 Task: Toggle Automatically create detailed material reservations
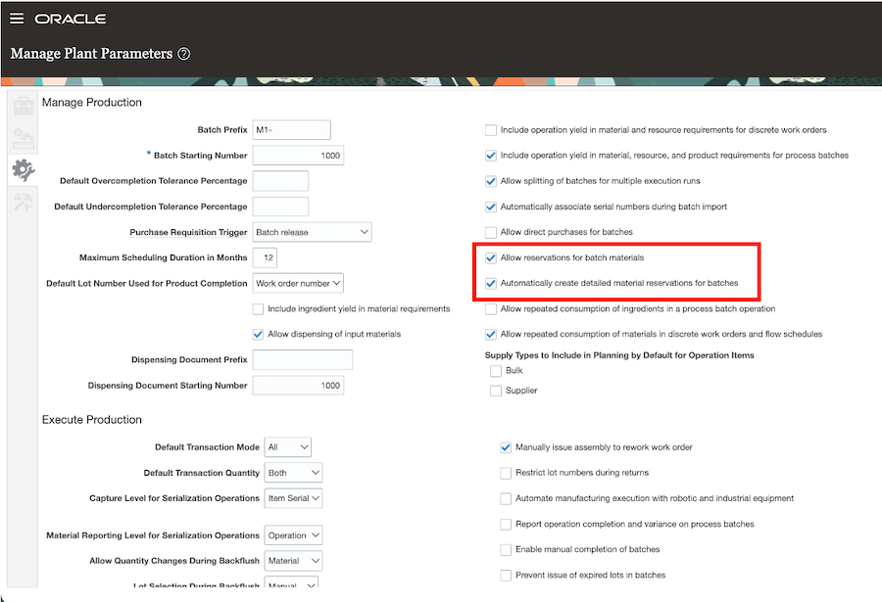click(x=491, y=283)
